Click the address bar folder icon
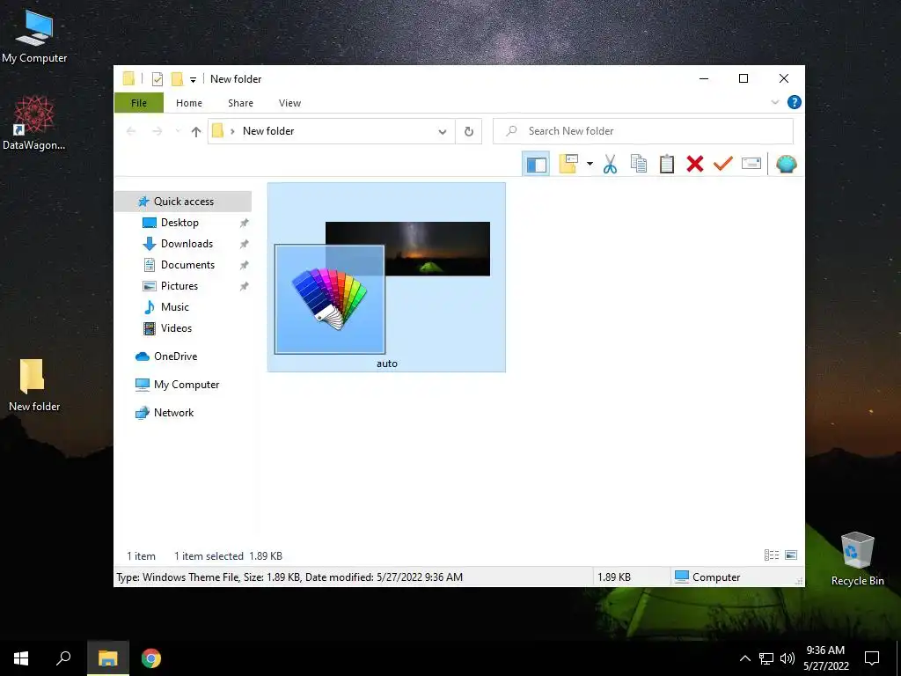 (218, 131)
